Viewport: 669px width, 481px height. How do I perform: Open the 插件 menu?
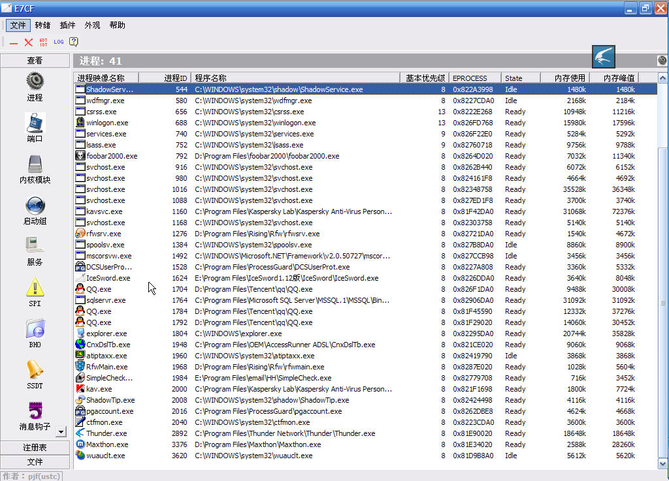coord(67,25)
